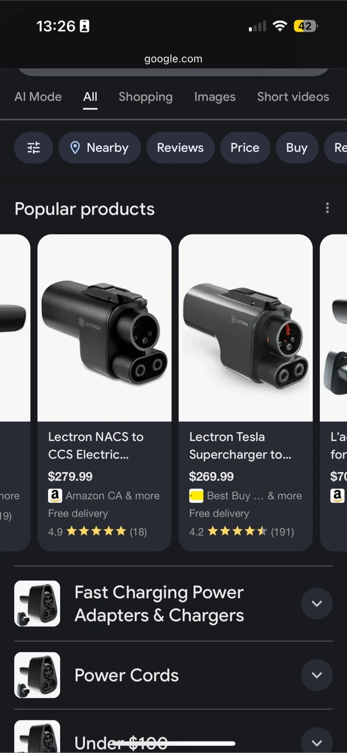347x753 pixels.
Task: Select the Reviews filter chip
Action: (x=180, y=148)
